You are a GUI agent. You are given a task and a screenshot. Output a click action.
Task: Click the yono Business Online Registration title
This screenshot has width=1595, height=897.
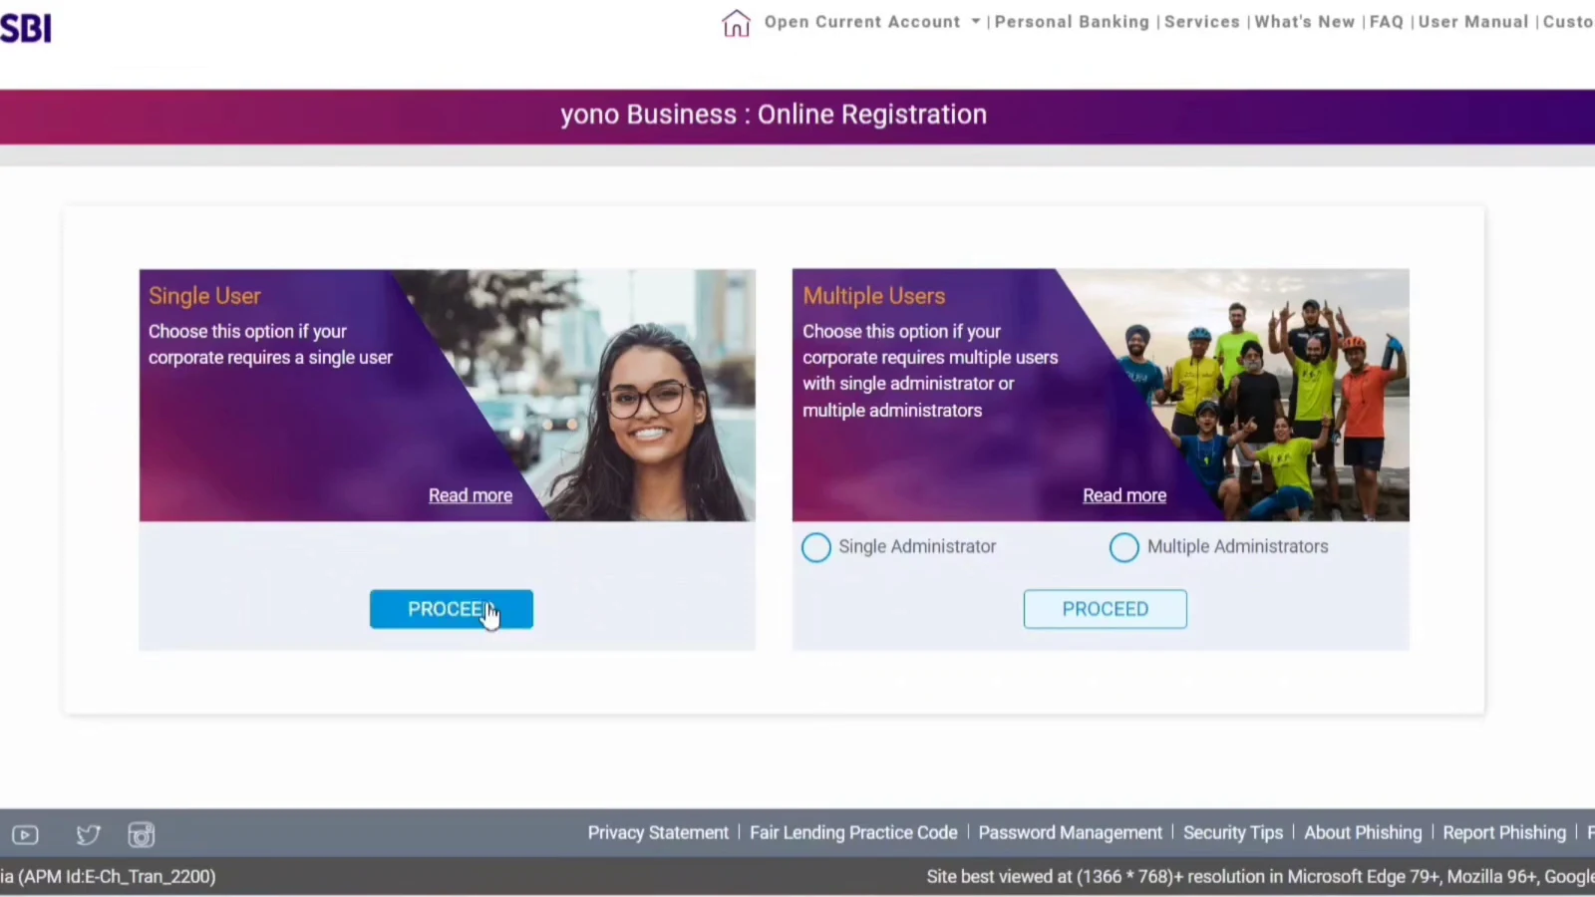point(774,115)
